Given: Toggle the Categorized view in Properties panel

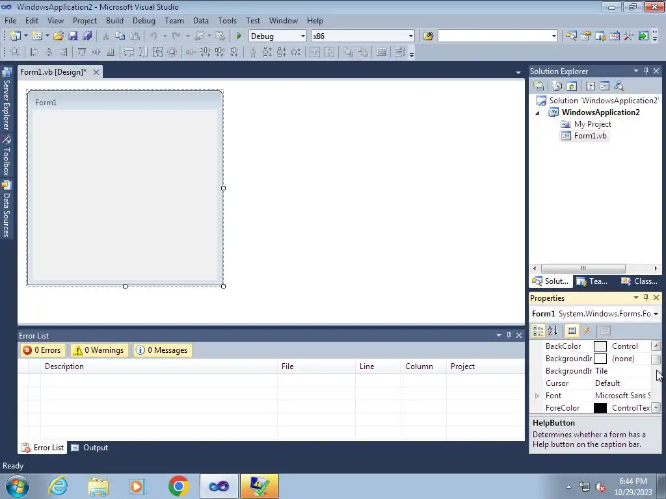Looking at the screenshot, I should 538,331.
